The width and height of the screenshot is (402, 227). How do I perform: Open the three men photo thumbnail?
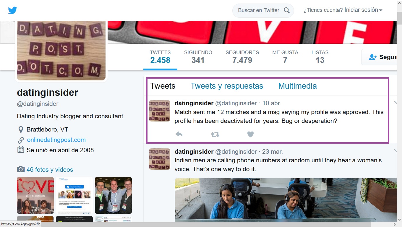pos(113,195)
